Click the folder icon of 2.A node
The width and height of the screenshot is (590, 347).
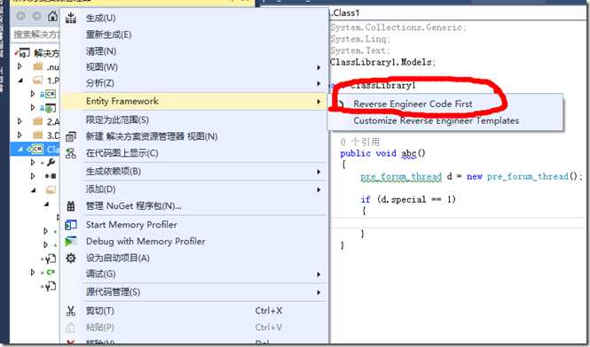pos(38,121)
